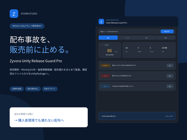The image size is (187, 140).
Task: Click the link text under the 86 score
Action: (109, 55)
